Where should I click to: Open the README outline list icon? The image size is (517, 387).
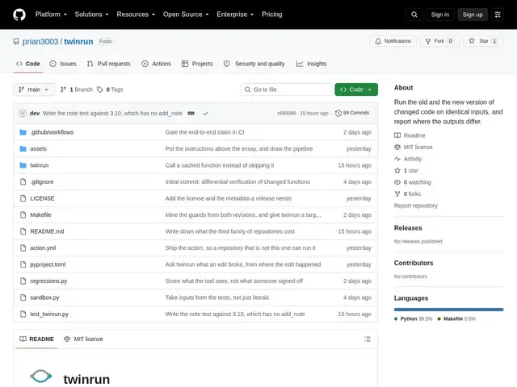click(368, 339)
